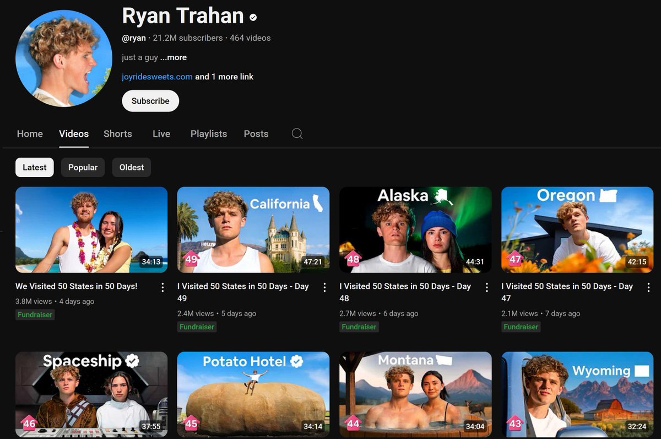Viewport: 661px width, 439px height.
Task: Open the Spaceship thumbnail video
Action: [91, 395]
